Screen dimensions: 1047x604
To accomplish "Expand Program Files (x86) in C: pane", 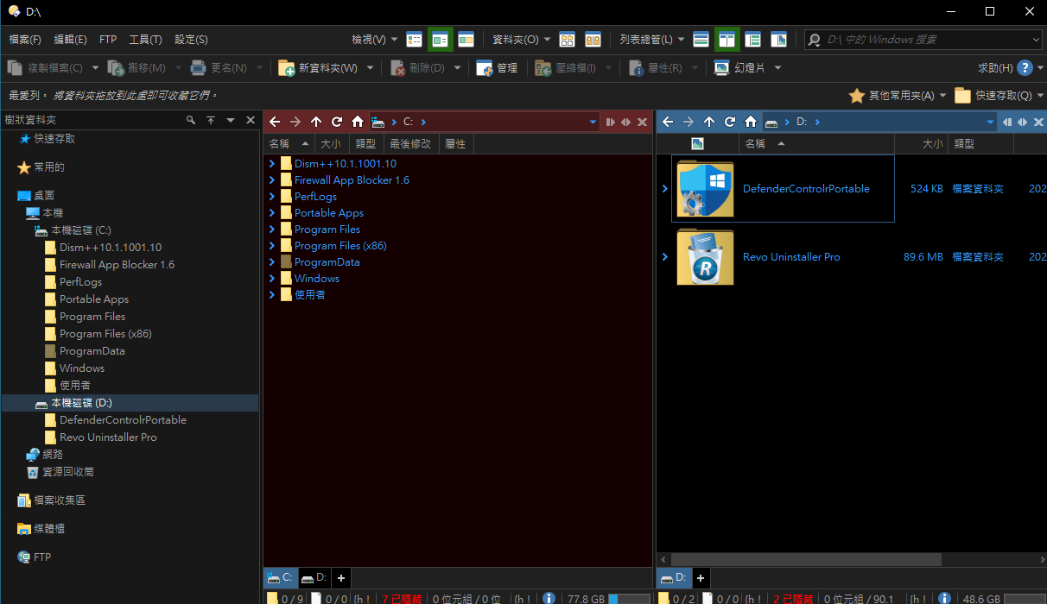I will click(x=272, y=246).
